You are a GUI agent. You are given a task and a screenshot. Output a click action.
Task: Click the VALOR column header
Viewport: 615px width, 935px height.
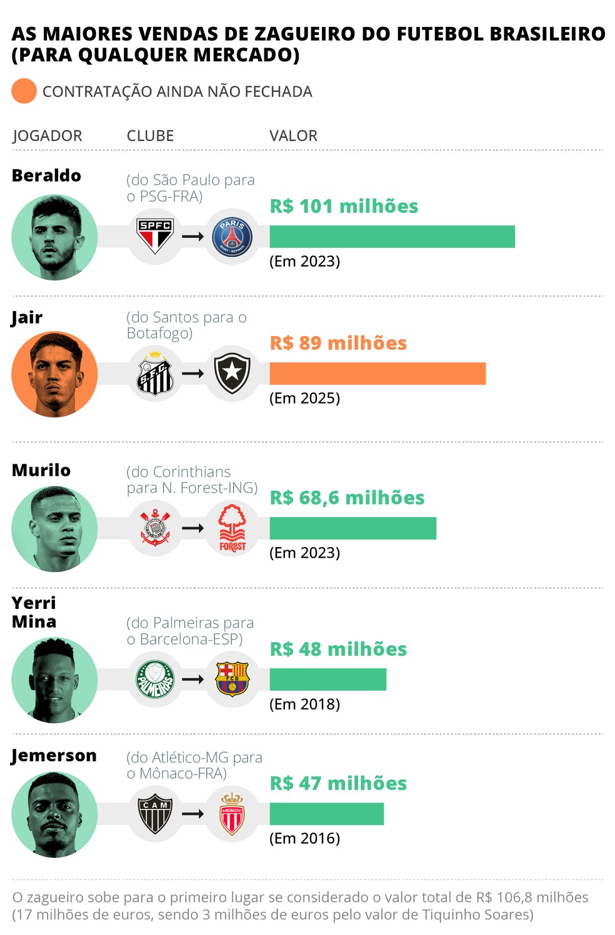tap(293, 136)
